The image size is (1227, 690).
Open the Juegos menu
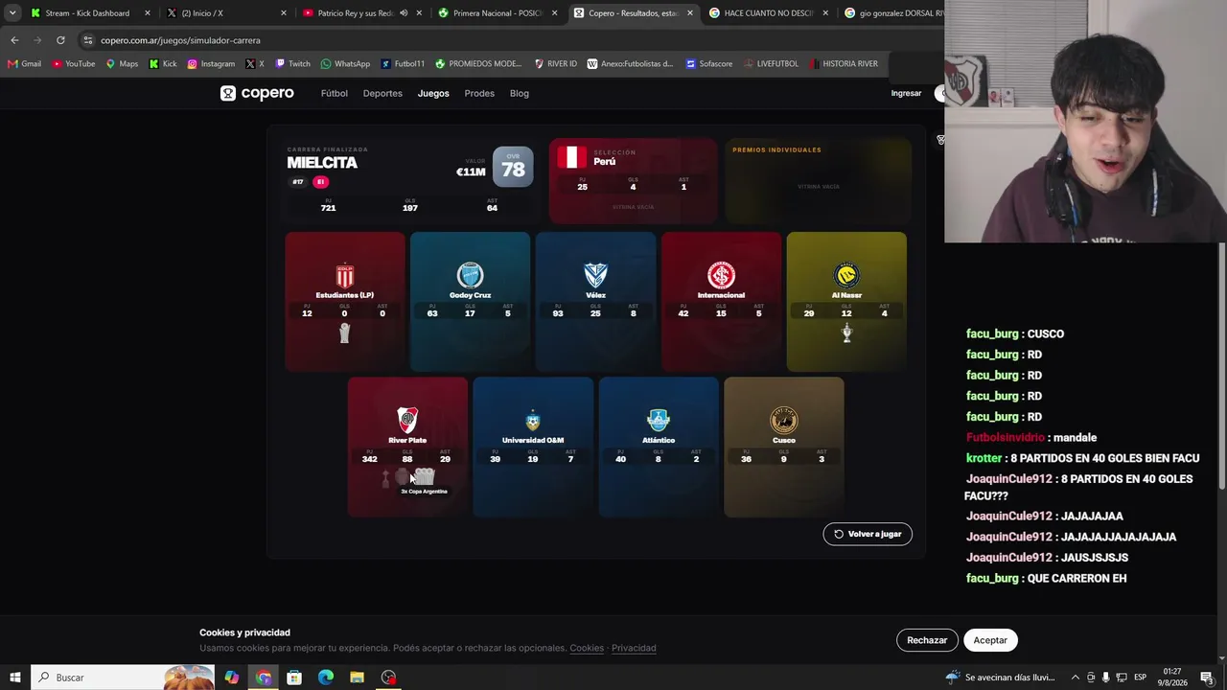click(433, 93)
